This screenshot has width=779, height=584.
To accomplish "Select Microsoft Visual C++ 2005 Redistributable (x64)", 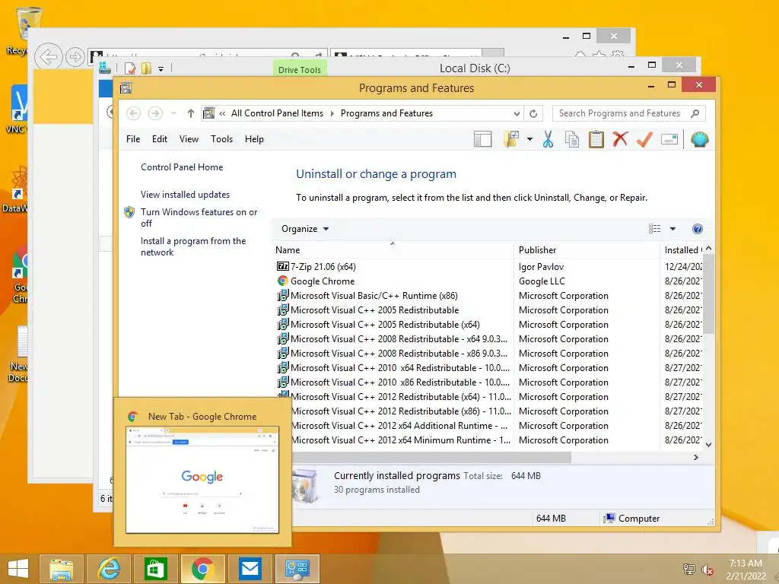I will click(385, 324).
